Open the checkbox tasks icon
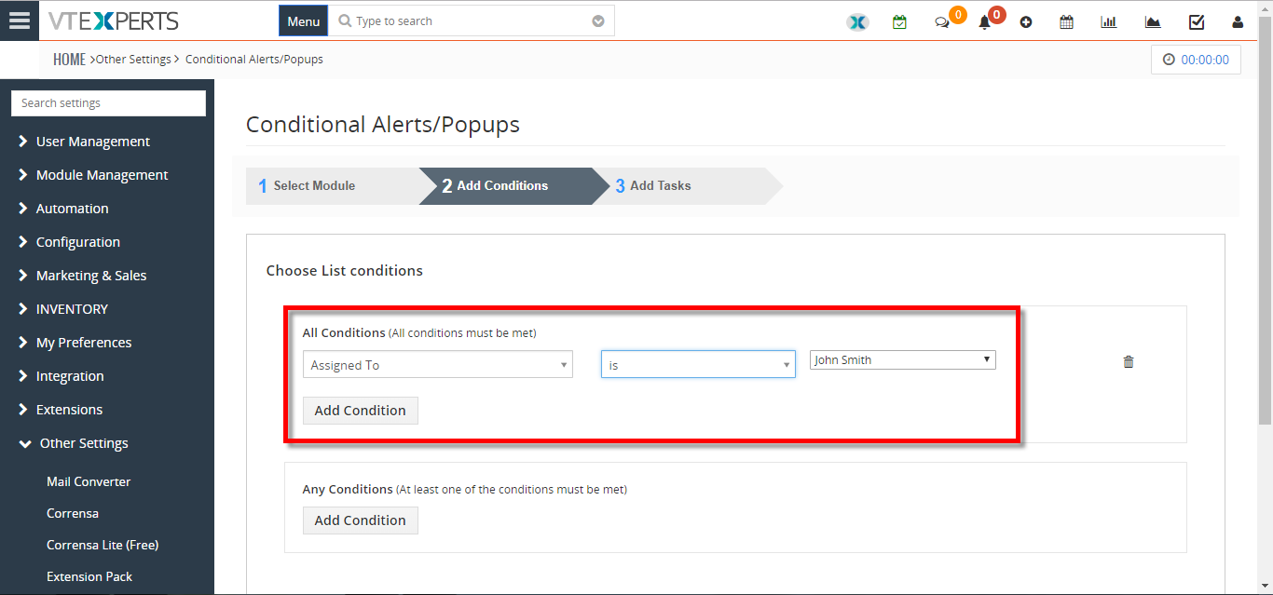1273x595 pixels. pos(1197,21)
